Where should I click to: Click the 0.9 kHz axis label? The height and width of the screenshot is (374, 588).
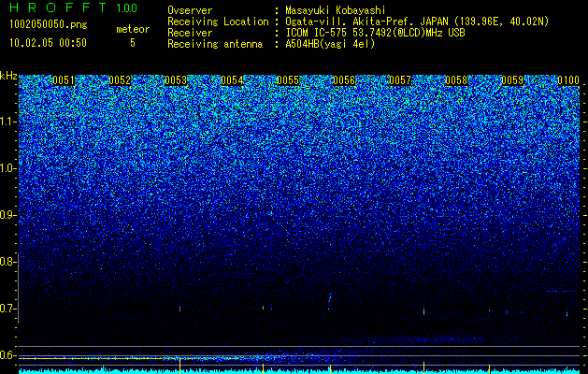pyautogui.click(x=8, y=215)
